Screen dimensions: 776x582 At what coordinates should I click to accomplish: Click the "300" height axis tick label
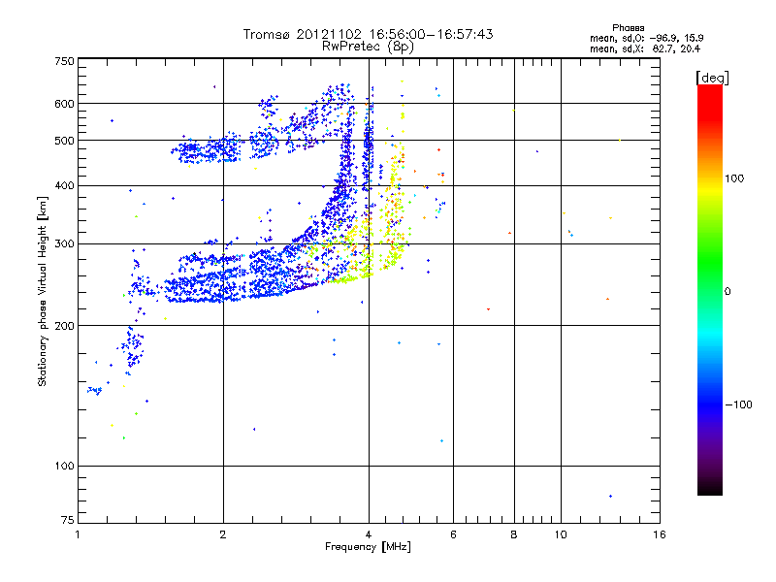pos(64,243)
